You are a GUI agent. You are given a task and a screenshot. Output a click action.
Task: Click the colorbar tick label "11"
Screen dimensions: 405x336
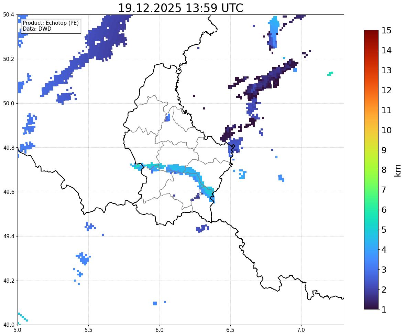tap(387, 110)
